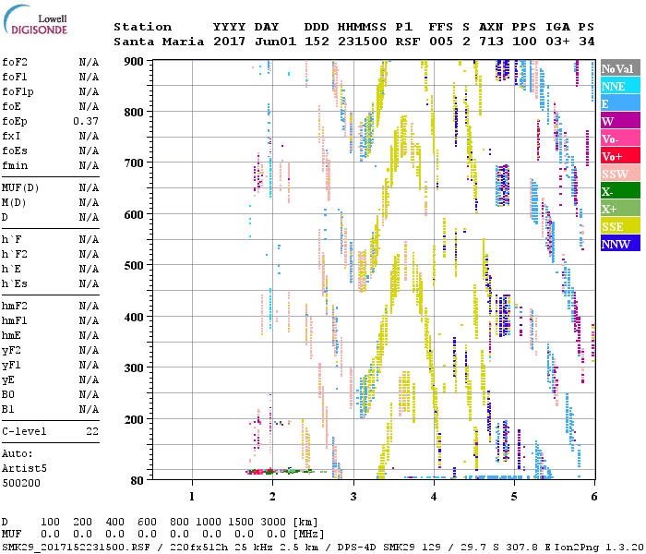Select the W purple legend swatch
The height and width of the screenshot is (554, 646).
click(620, 121)
